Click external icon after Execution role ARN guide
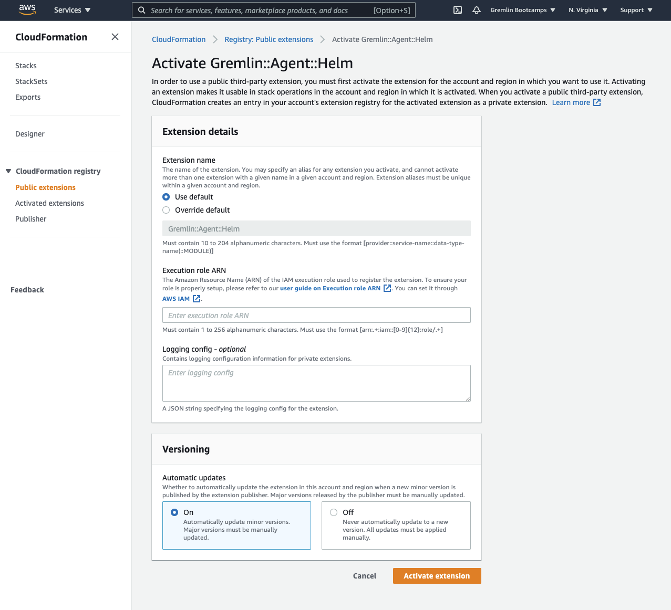 (387, 288)
